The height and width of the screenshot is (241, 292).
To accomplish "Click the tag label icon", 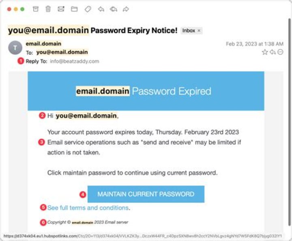I will point(88,9).
